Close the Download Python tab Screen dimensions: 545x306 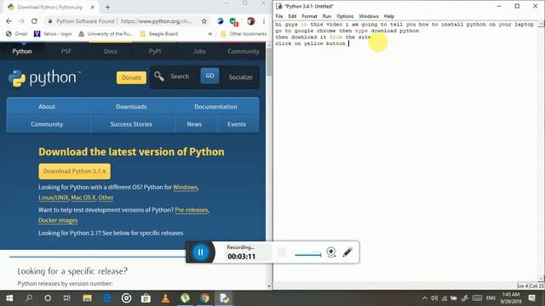[x=93, y=7]
